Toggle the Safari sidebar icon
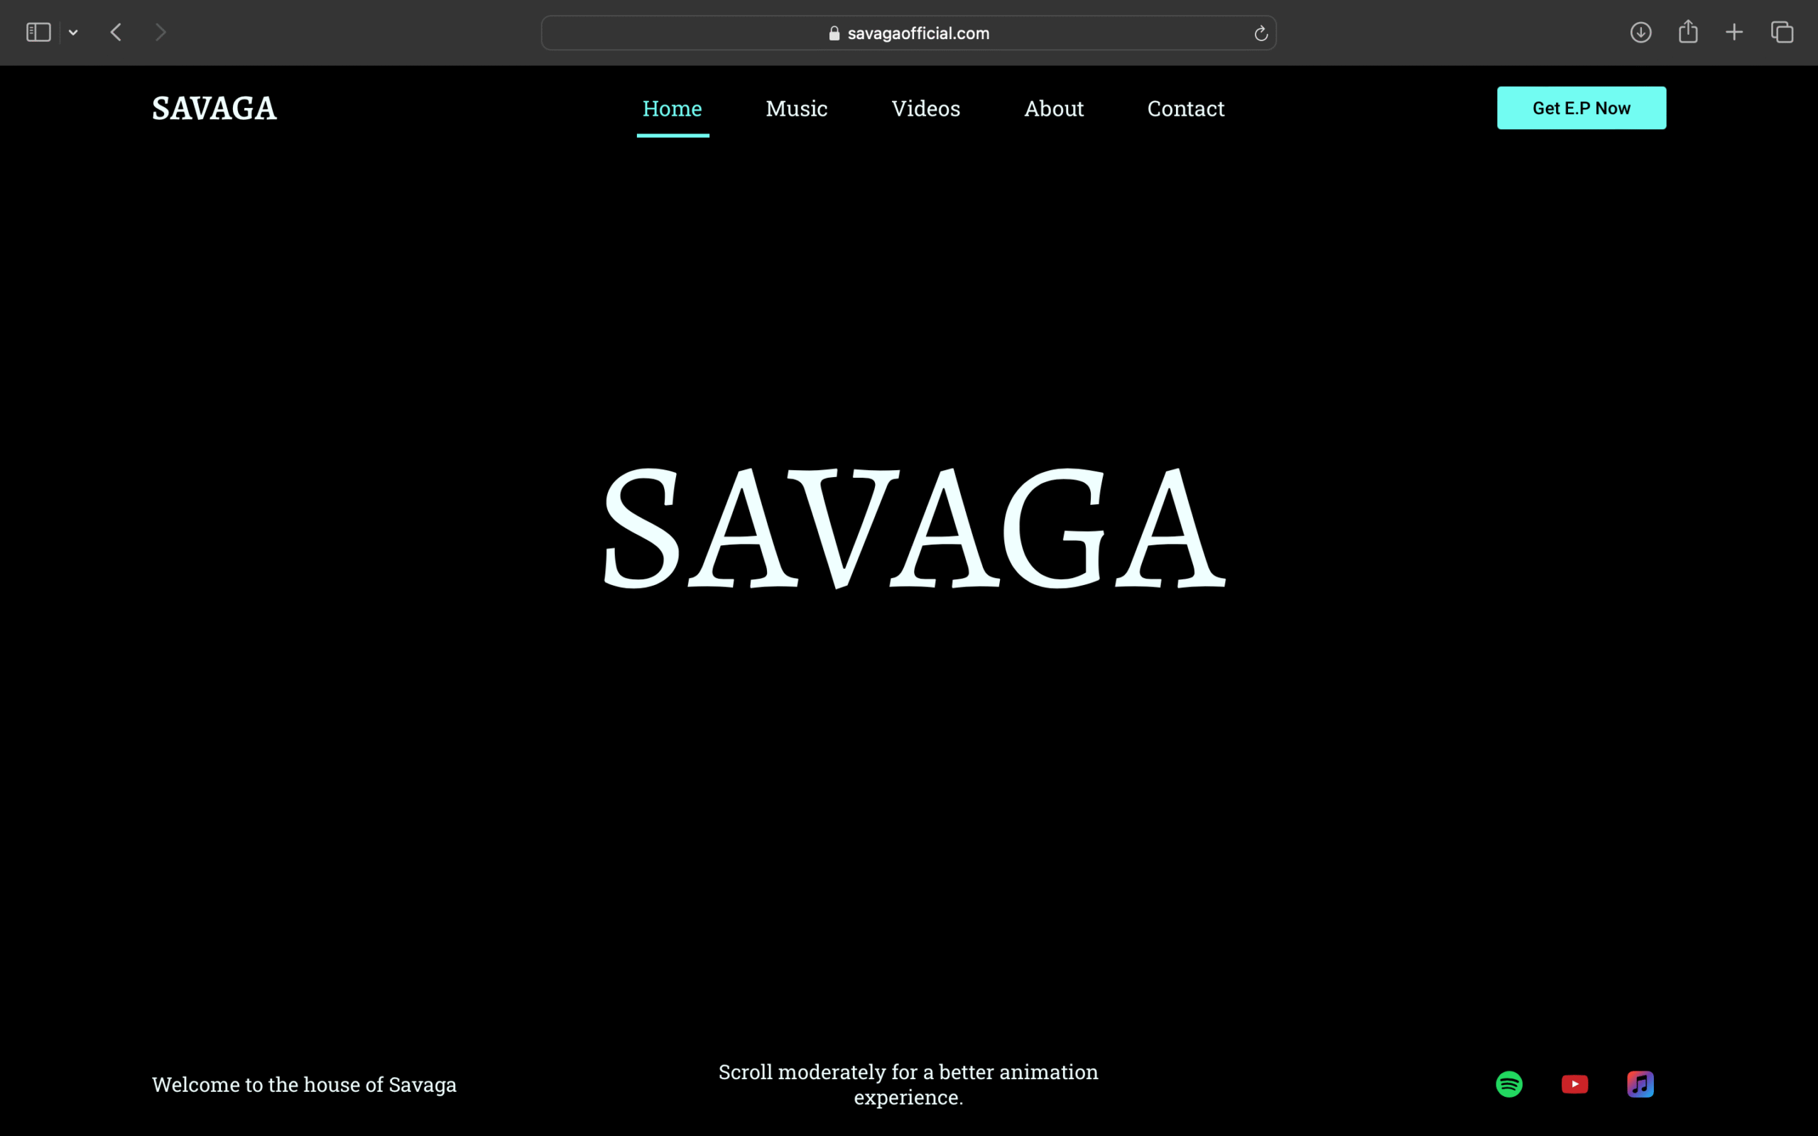Viewport: 1818px width, 1136px height. pos(38,33)
